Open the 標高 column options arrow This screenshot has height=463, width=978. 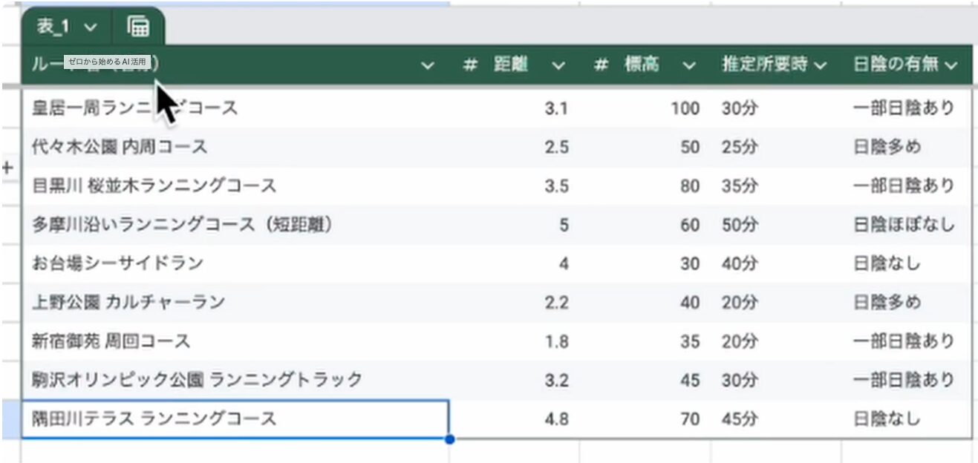tap(689, 66)
